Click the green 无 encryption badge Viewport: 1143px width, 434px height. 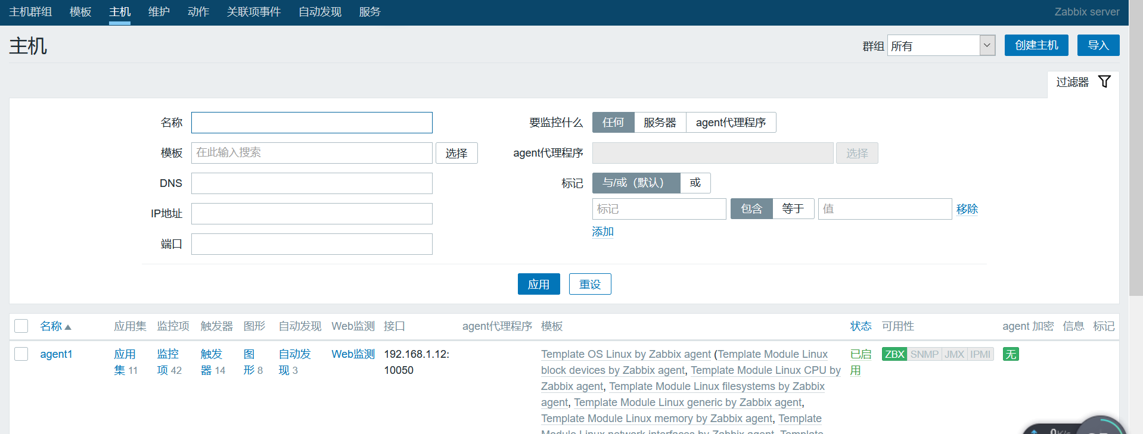(1011, 354)
